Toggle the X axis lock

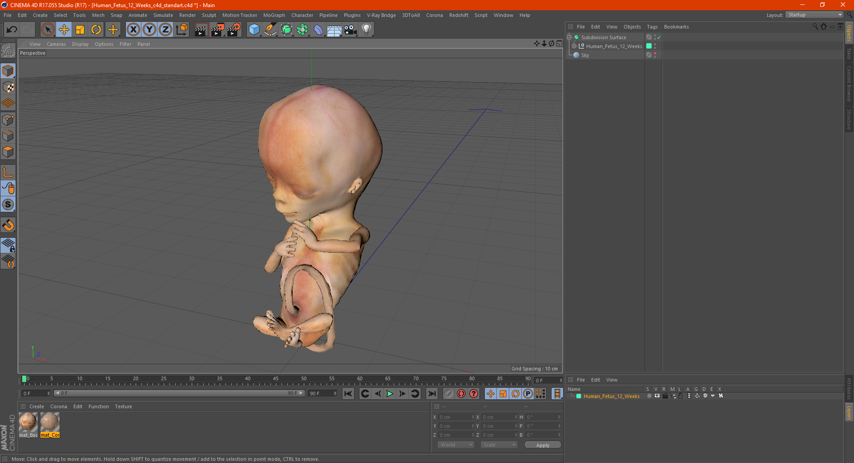(133, 30)
